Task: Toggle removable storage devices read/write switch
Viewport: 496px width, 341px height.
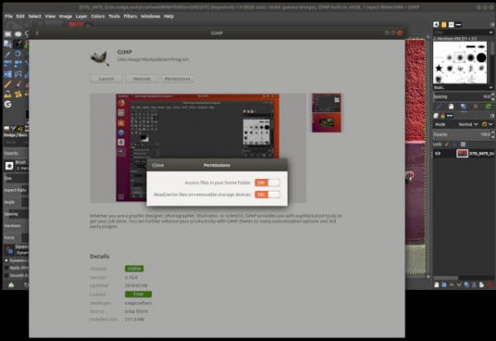Action: (x=267, y=194)
